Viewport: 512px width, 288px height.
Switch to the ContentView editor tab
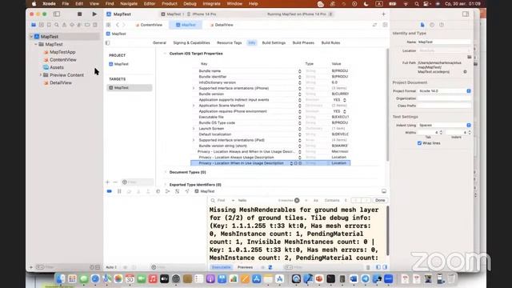[x=149, y=25]
